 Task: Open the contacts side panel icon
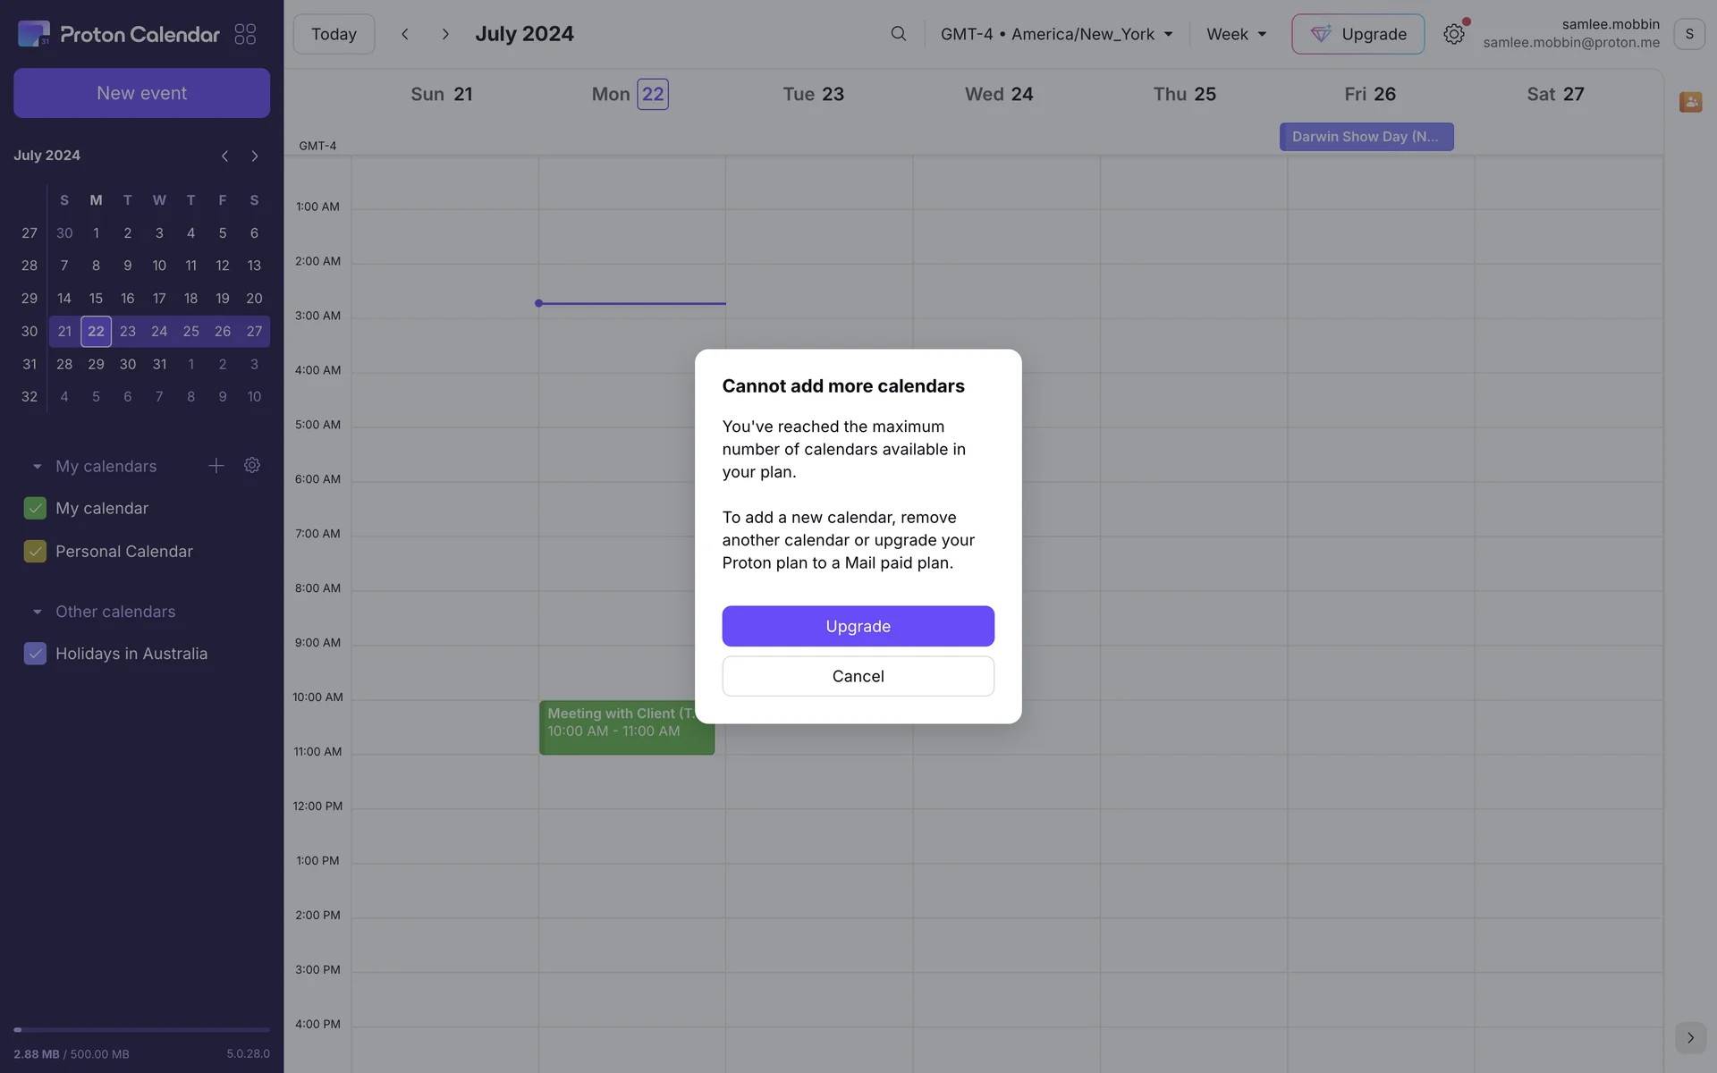[x=1689, y=102]
